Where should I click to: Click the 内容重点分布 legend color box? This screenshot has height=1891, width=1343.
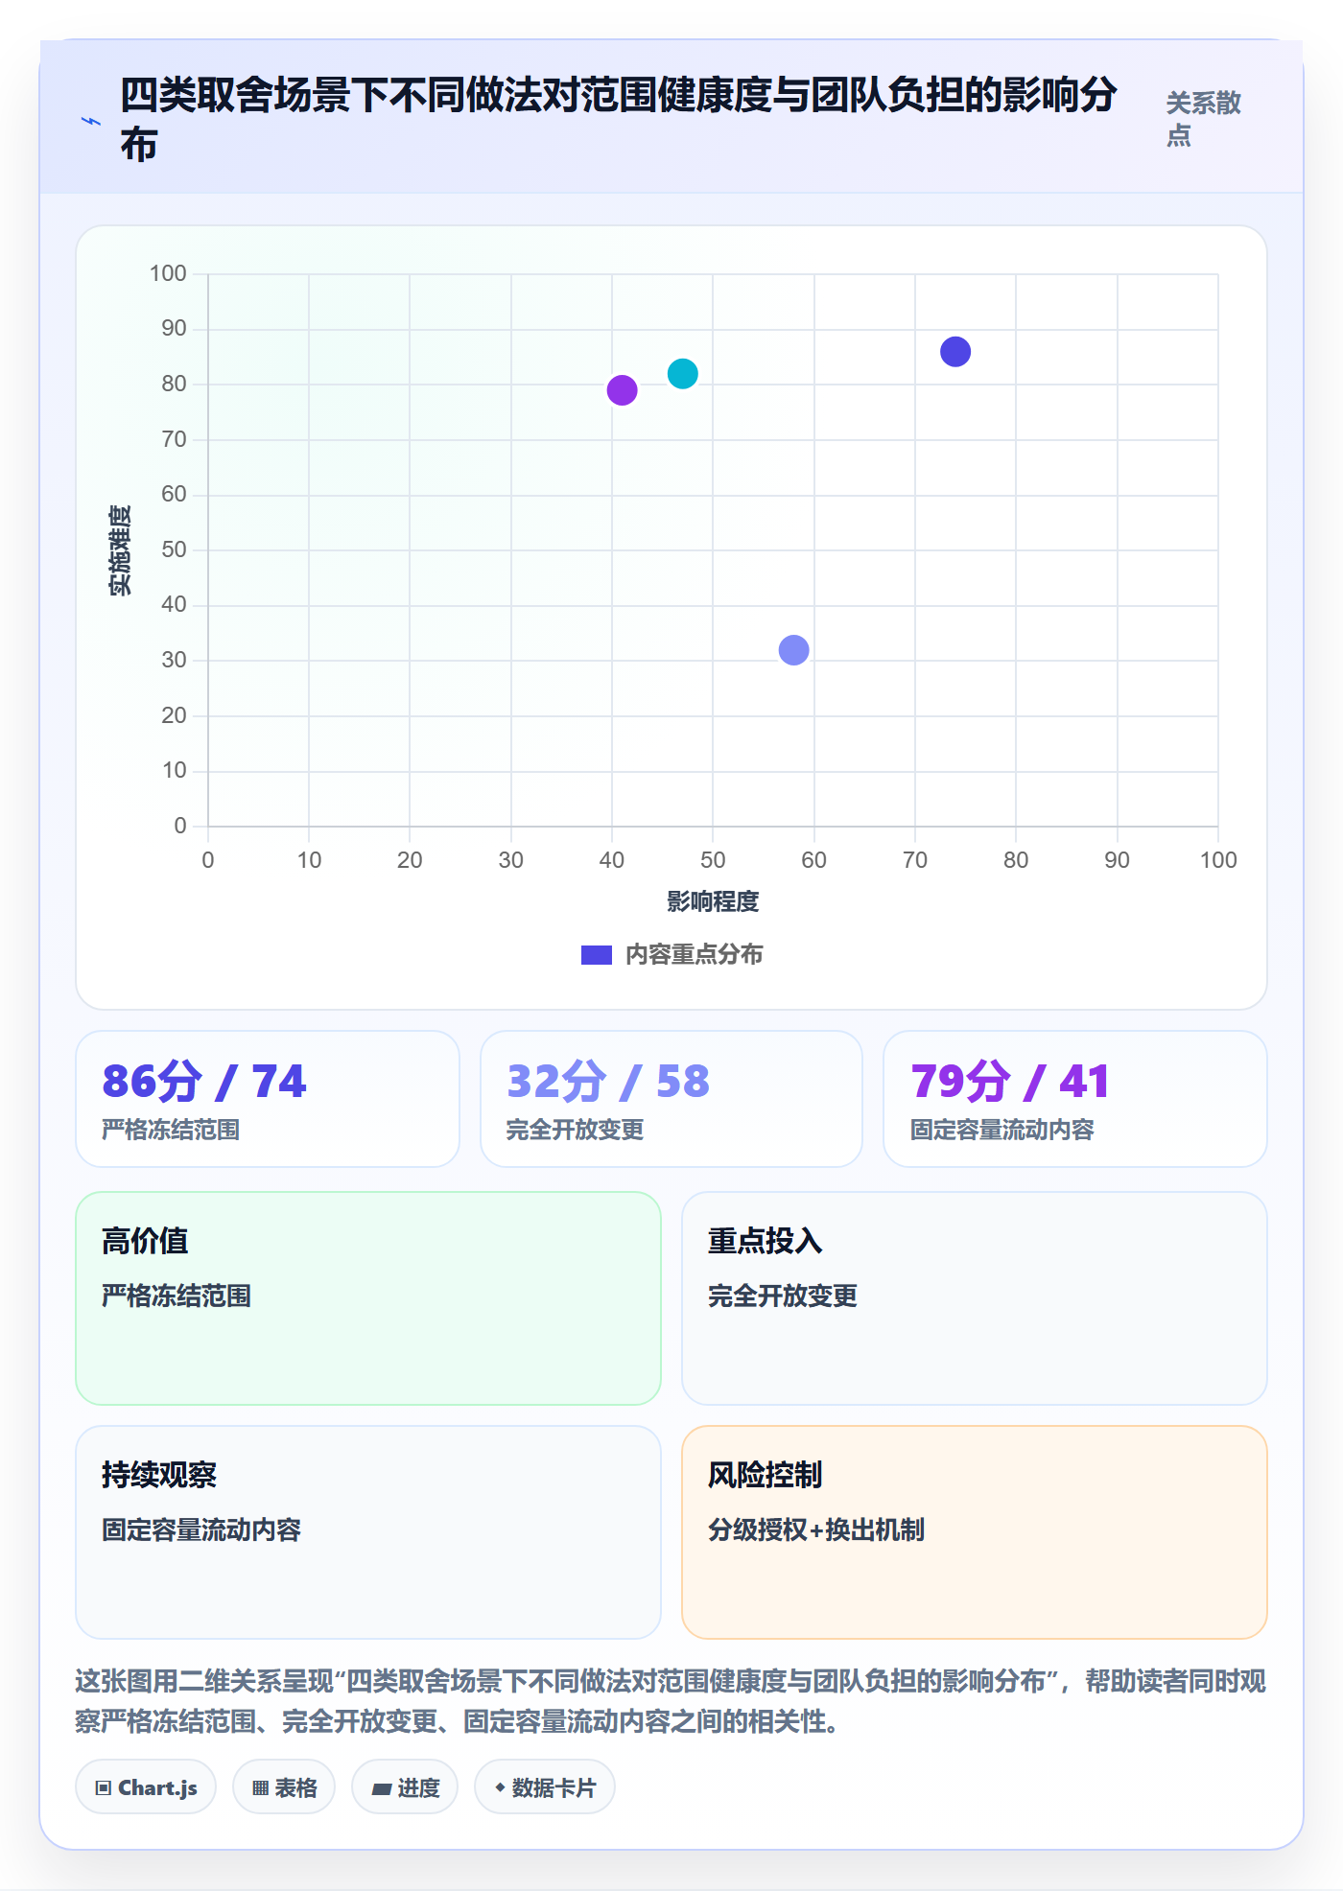coord(597,955)
